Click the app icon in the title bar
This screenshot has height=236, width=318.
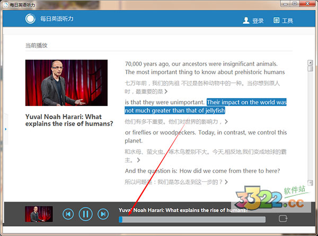(x=6, y=5)
